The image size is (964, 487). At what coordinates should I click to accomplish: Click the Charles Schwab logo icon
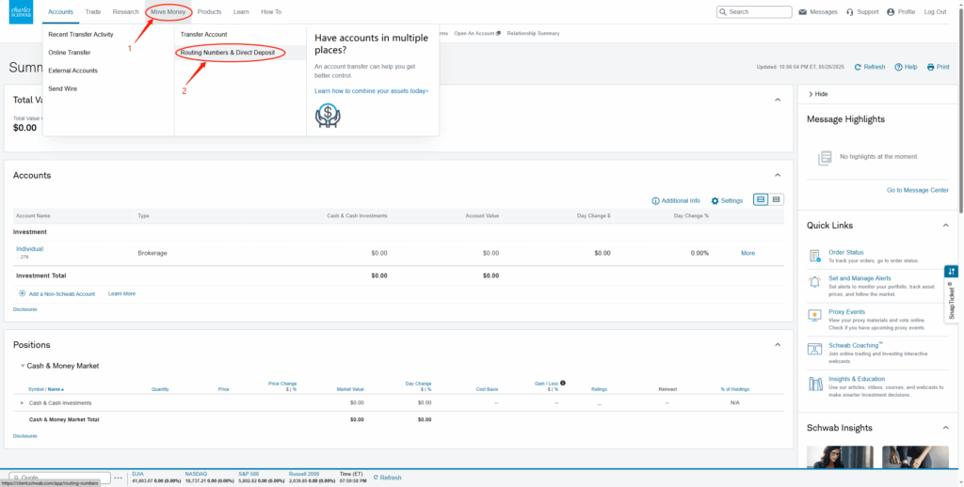pos(21,12)
